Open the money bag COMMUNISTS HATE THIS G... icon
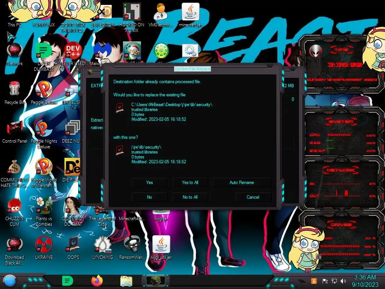385x289 pixels. click(x=14, y=173)
